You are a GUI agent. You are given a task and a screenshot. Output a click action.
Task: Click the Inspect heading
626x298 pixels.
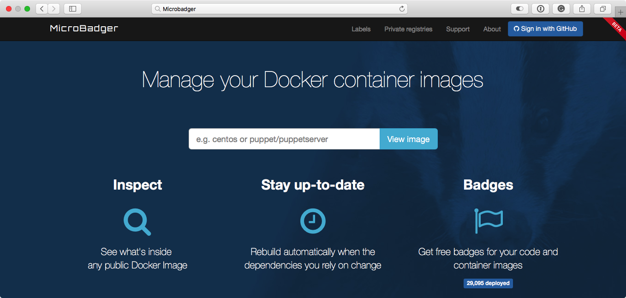click(x=137, y=185)
